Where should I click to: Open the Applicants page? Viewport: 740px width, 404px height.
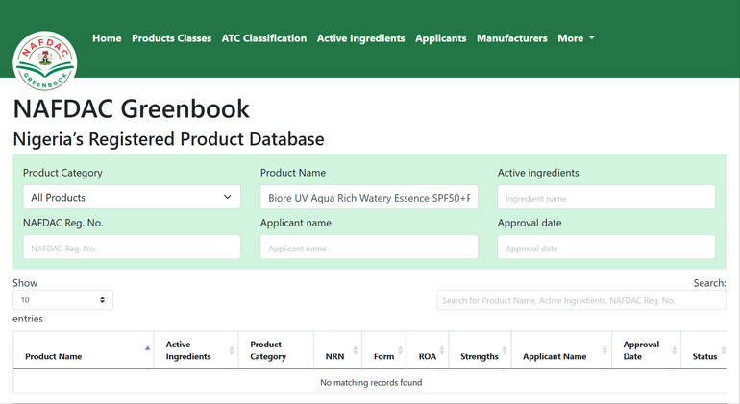pos(440,38)
